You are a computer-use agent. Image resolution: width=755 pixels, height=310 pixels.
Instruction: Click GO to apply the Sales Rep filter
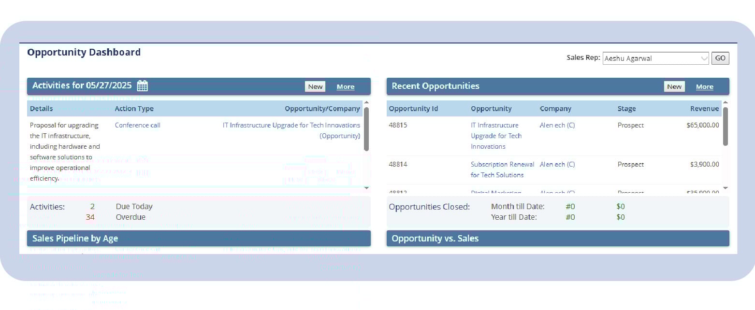coord(720,58)
